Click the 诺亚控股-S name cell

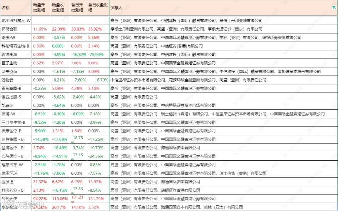pos(16,97)
